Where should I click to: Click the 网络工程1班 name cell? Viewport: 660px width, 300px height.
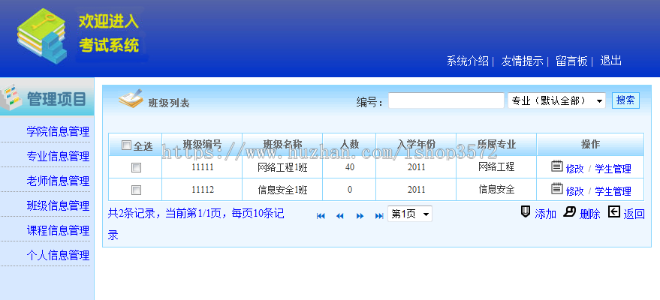tap(282, 168)
